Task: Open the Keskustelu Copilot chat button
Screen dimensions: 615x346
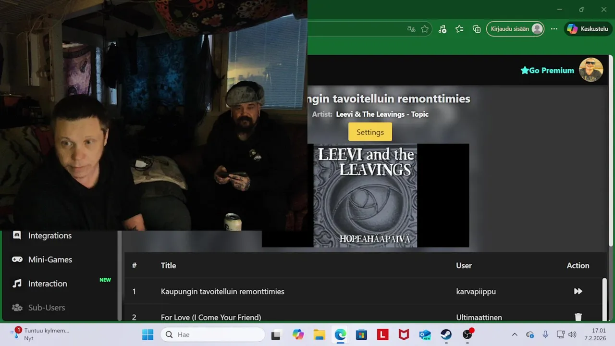Action: point(588,29)
